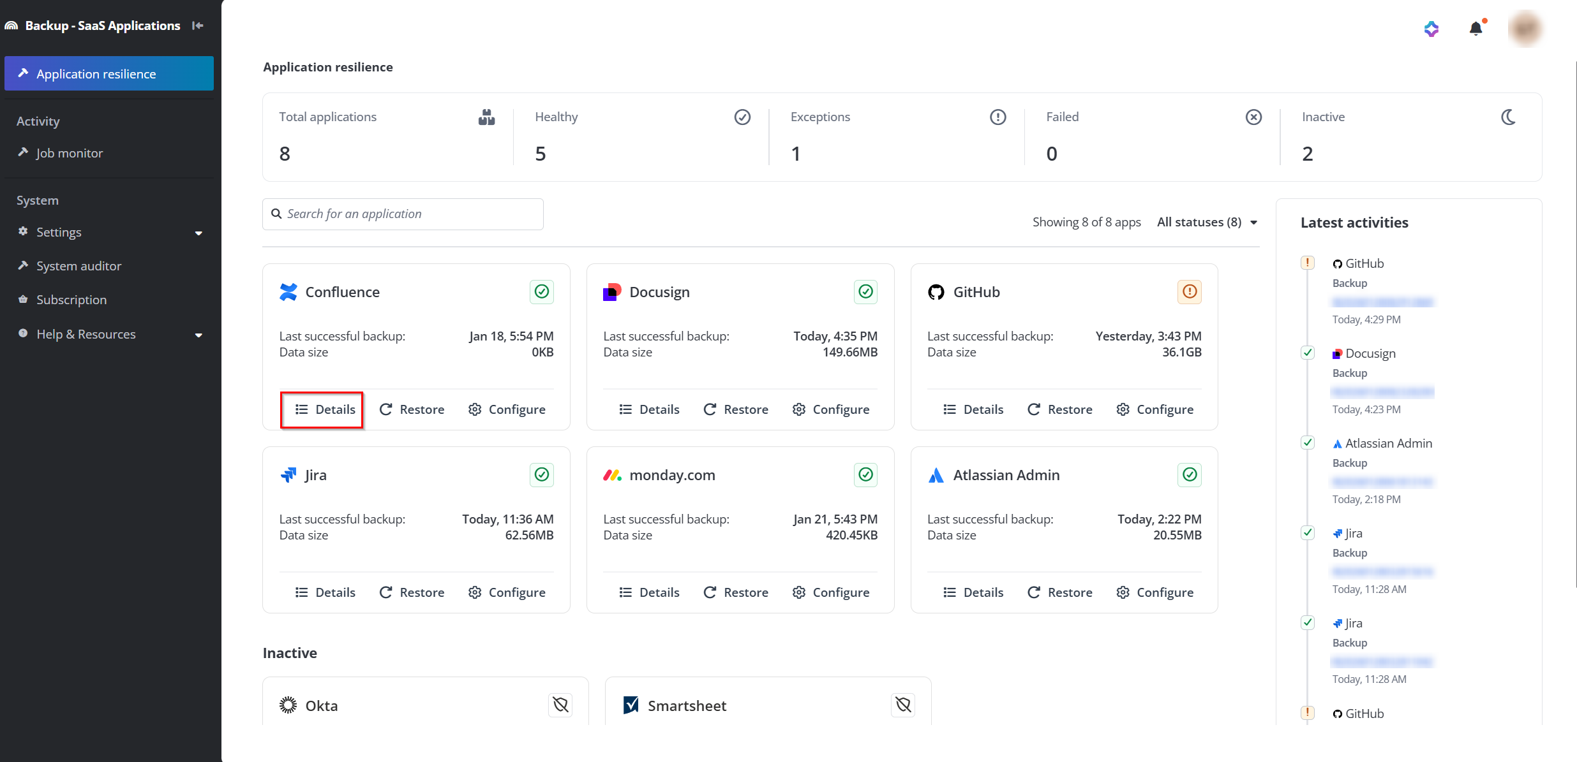Viewport: 1577px width, 762px height.
Task: Open Details for Atlassian Admin
Action: click(973, 592)
